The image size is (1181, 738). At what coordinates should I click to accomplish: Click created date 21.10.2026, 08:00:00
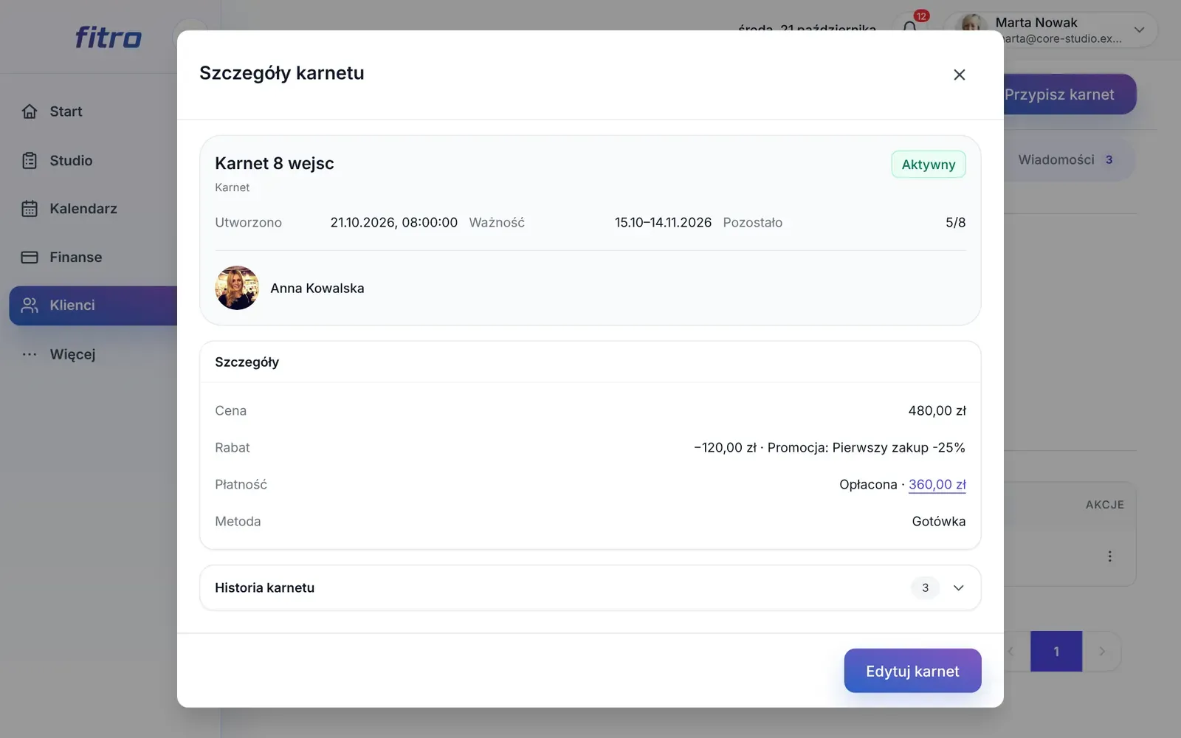(394, 223)
